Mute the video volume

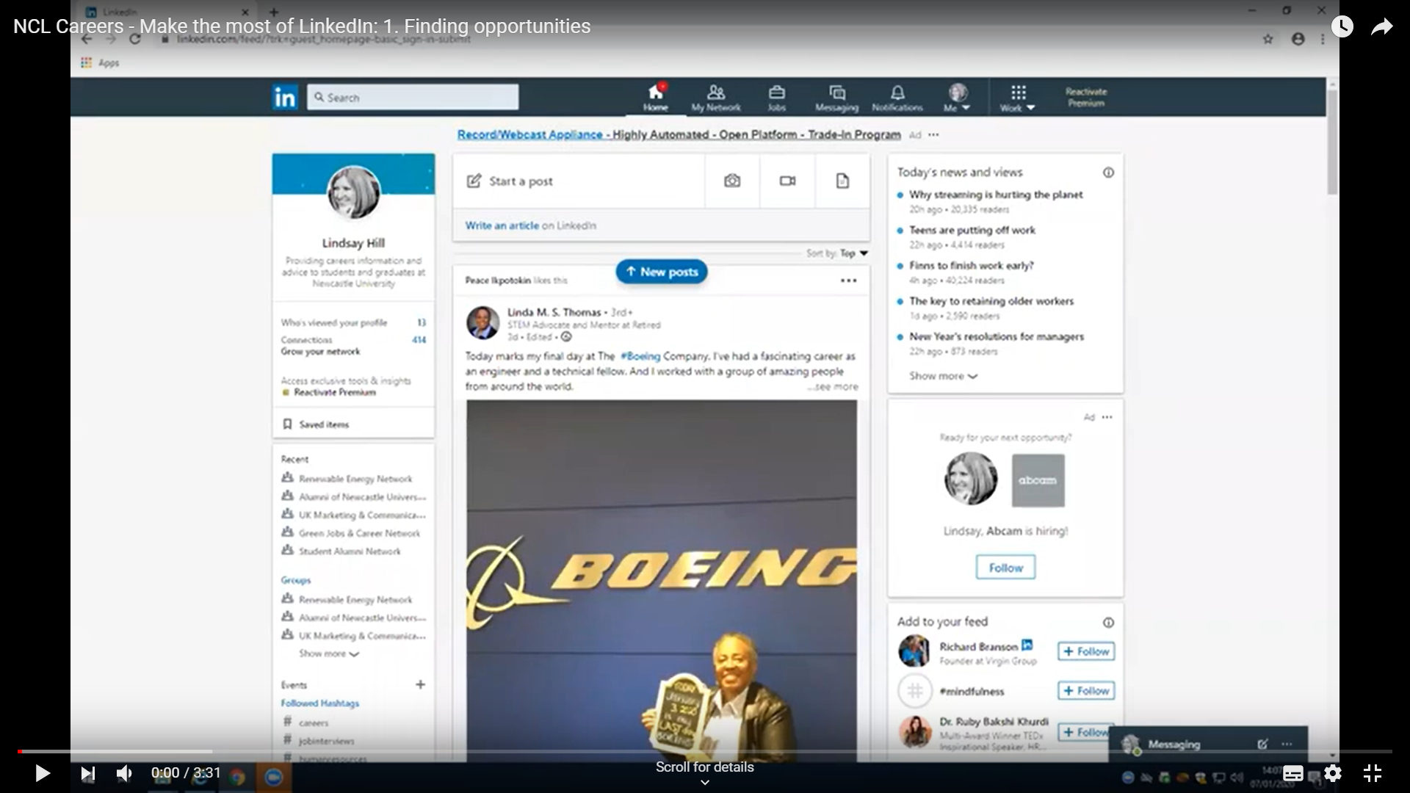click(124, 773)
